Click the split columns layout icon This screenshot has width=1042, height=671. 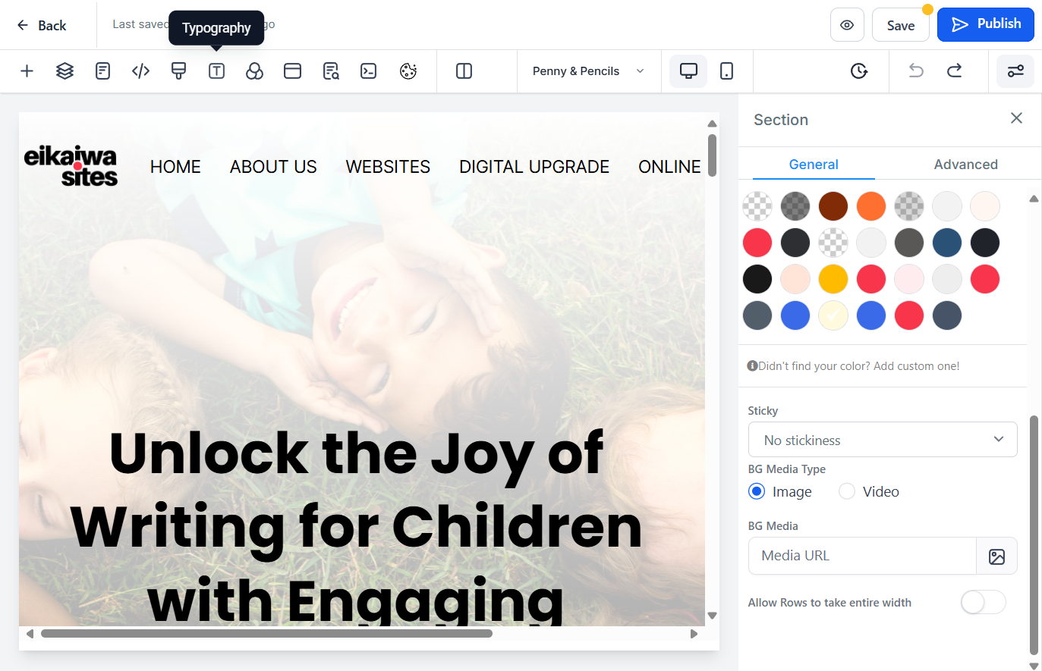(464, 71)
